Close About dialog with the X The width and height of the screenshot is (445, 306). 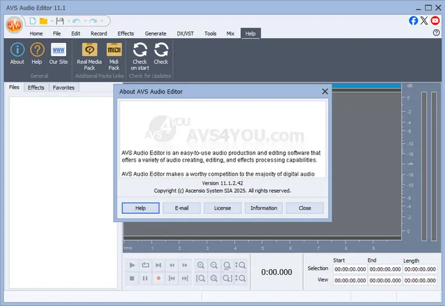click(x=325, y=91)
